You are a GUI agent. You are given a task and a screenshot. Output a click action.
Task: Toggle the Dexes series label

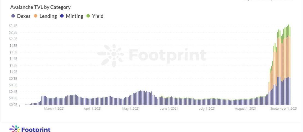point(24,16)
